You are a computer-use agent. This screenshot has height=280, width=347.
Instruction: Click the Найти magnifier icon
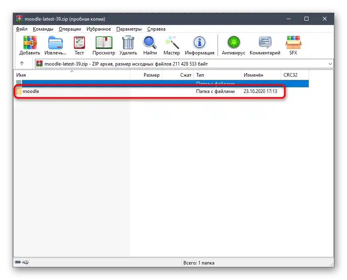pos(150,42)
